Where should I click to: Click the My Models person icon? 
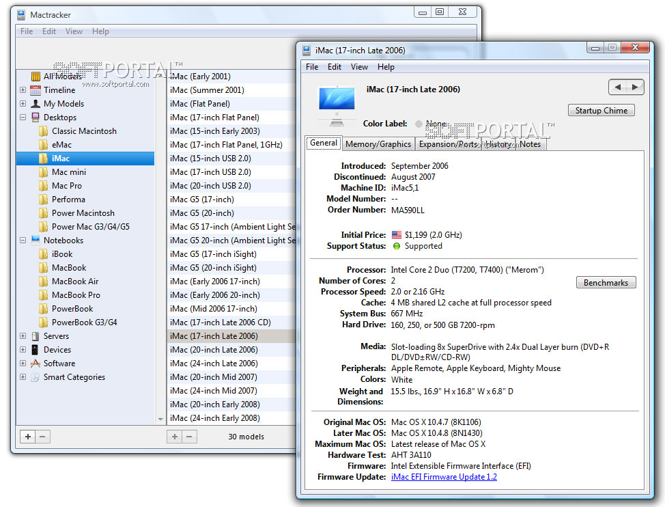36,104
